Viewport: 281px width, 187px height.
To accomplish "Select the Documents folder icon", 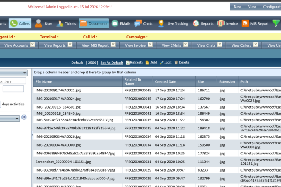I will tap(83, 23).
